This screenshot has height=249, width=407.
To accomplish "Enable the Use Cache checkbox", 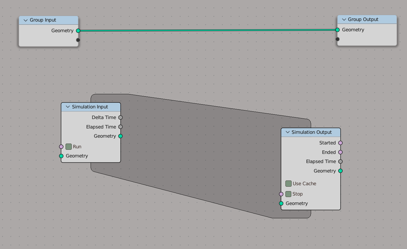I will coord(288,183).
